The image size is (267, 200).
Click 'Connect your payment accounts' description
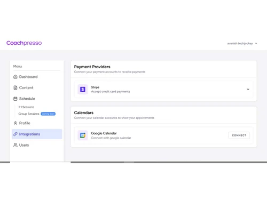[x=109, y=72]
